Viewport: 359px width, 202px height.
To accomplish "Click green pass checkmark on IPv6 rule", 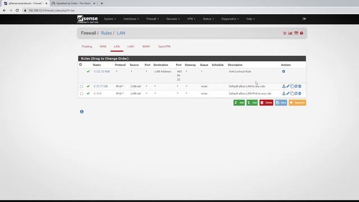I will pyautogui.click(x=88, y=94).
